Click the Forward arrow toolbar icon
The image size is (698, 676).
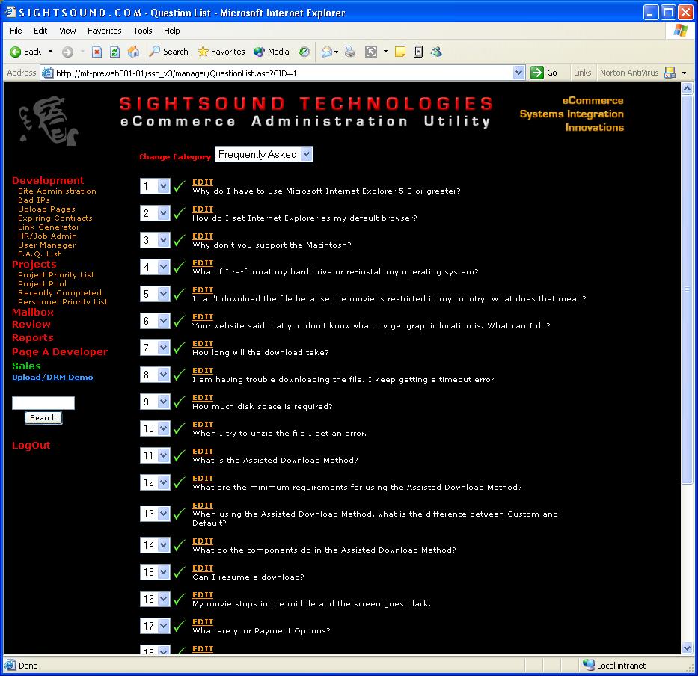(x=67, y=52)
